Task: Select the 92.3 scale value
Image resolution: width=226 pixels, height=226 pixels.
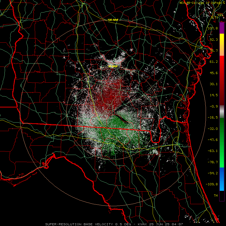Action: click(214, 39)
